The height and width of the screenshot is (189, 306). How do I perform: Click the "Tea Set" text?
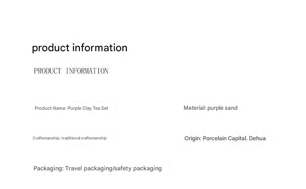coord(100,108)
